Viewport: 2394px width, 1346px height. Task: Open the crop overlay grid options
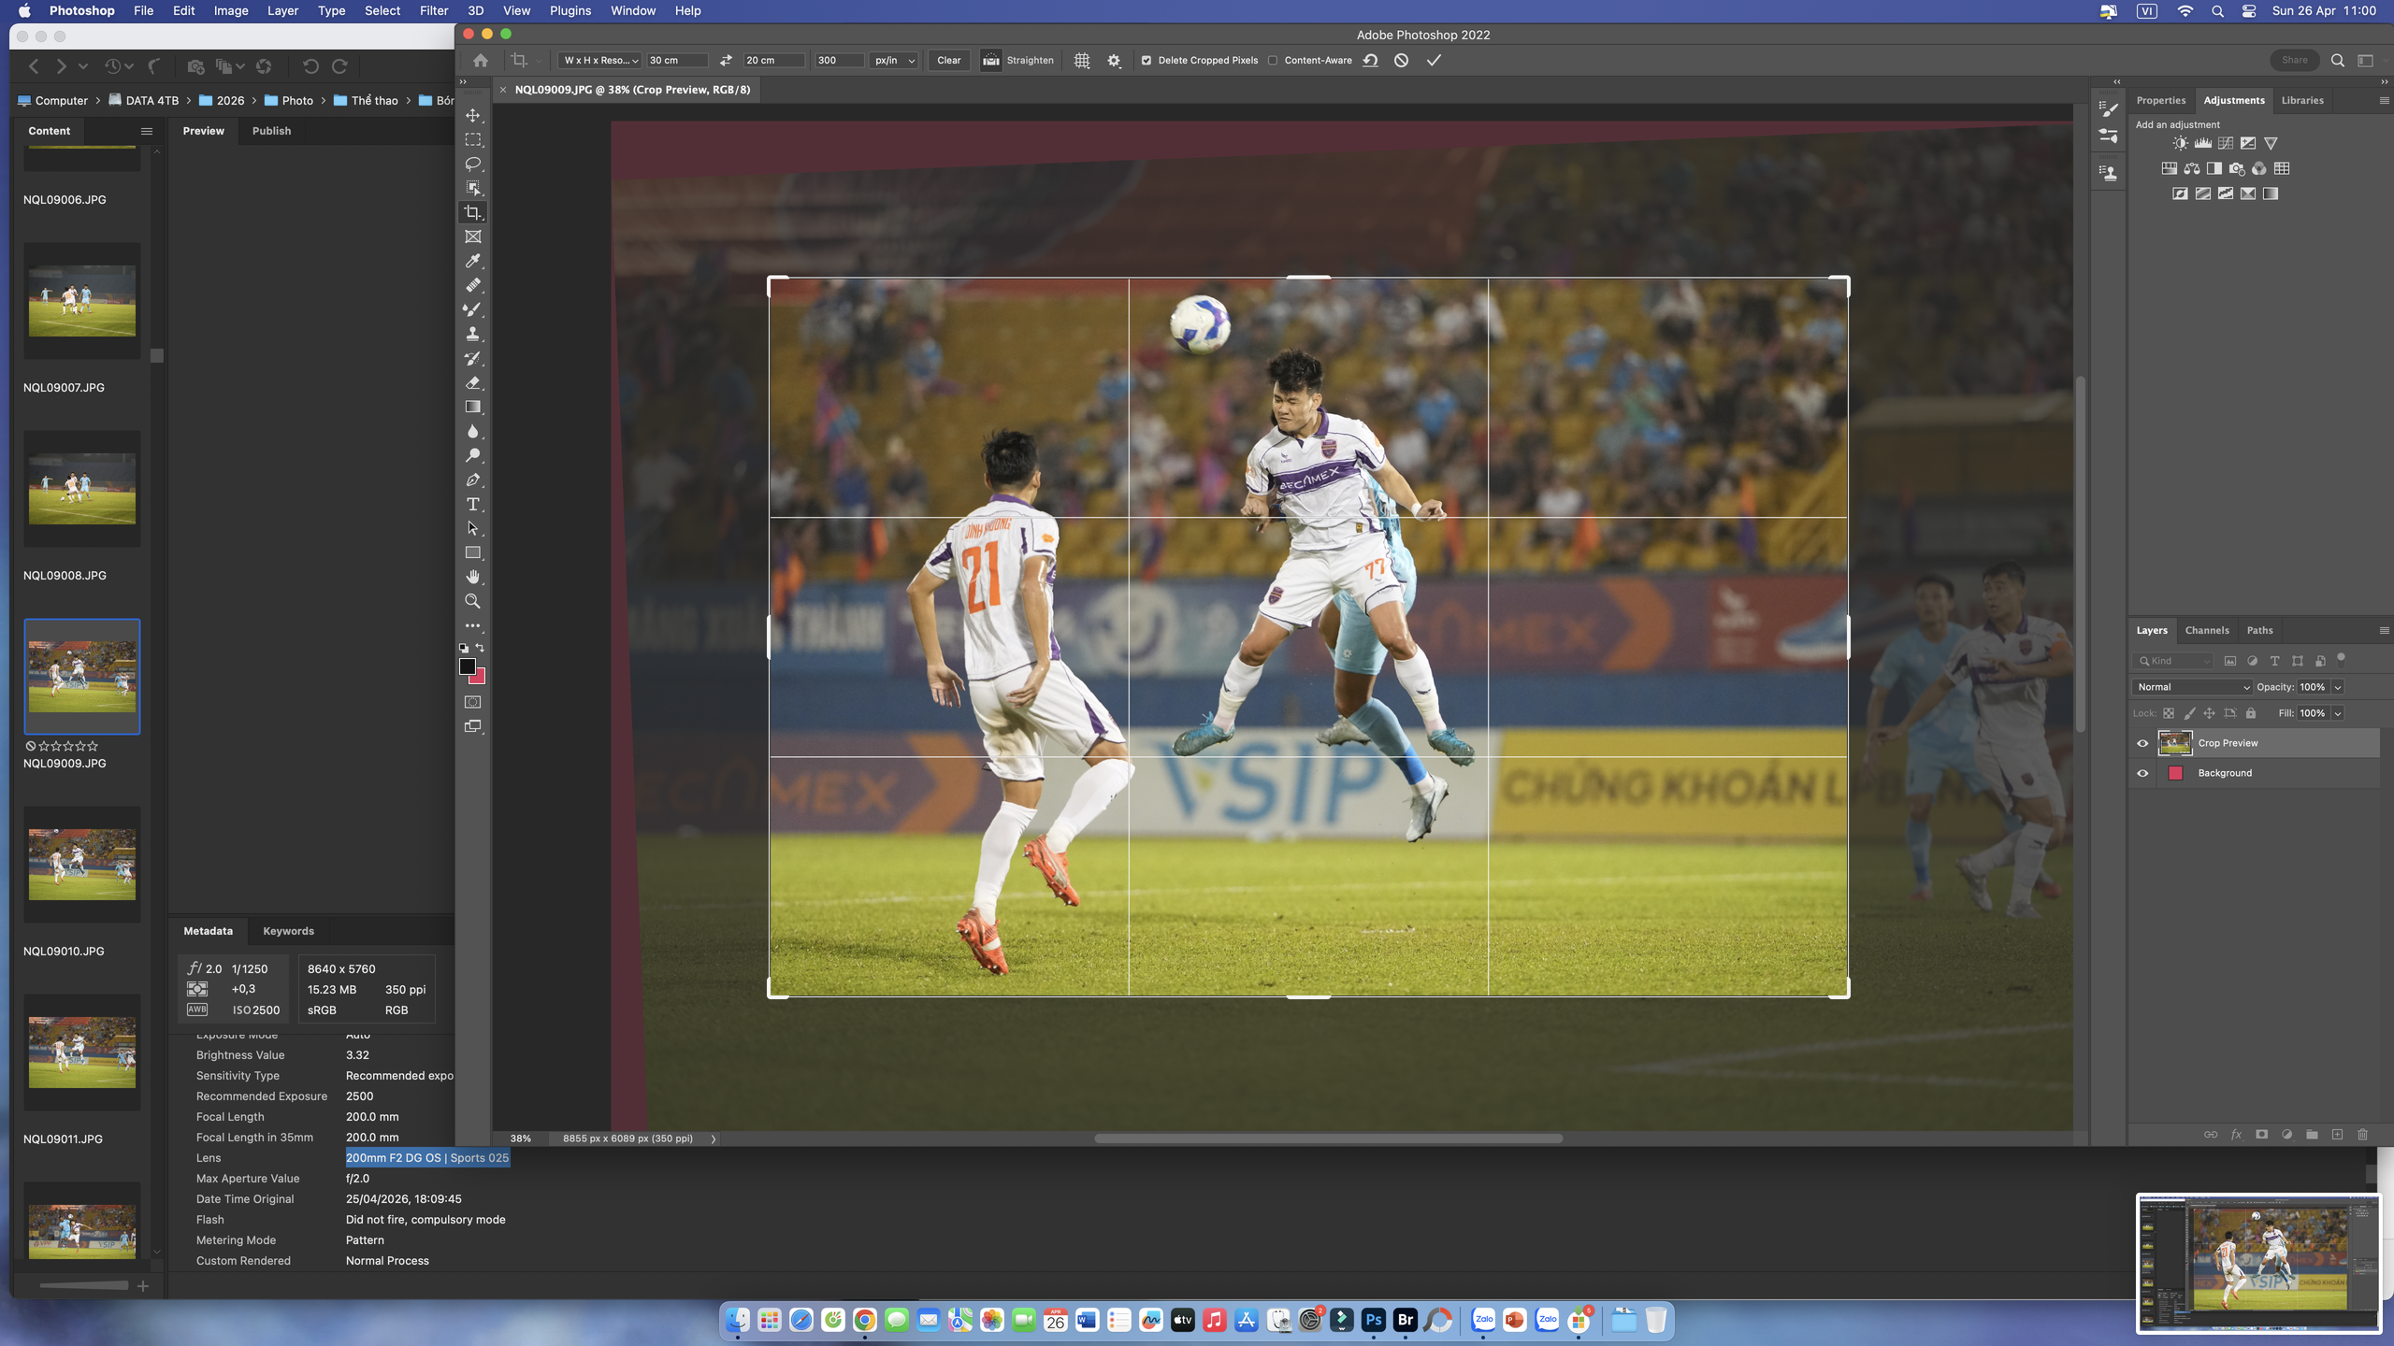pyautogui.click(x=1082, y=60)
